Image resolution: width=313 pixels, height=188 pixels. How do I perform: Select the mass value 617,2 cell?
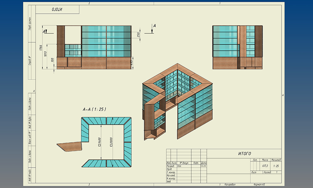[x=265, y=166]
